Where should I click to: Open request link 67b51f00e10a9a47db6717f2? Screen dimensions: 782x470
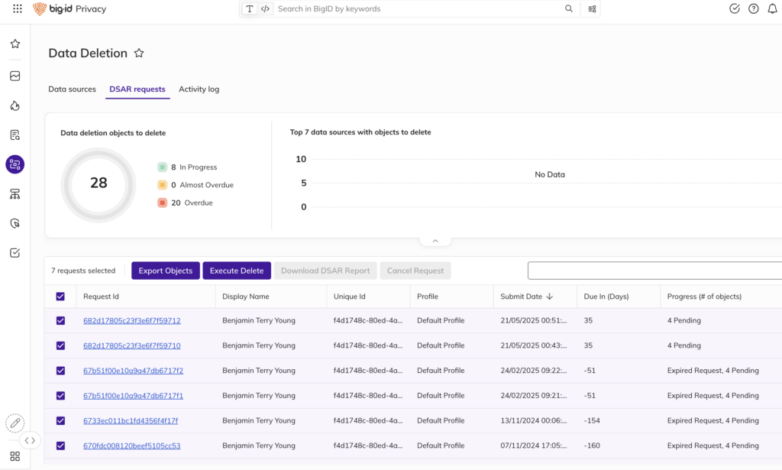click(x=133, y=371)
